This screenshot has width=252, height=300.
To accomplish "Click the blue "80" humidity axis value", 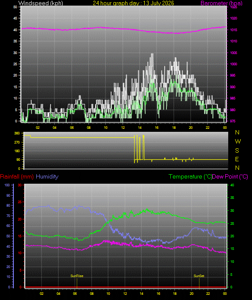I will (x=8, y=205).
